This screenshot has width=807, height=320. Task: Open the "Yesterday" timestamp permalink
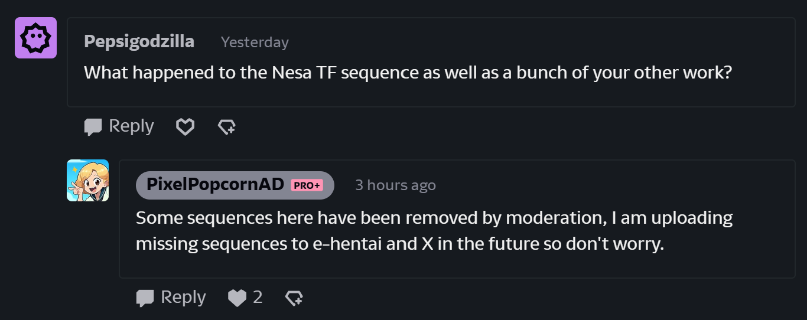point(255,43)
